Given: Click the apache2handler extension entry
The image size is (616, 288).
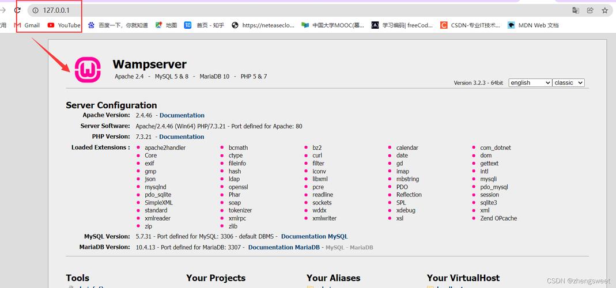Looking at the screenshot, I should [x=165, y=147].
